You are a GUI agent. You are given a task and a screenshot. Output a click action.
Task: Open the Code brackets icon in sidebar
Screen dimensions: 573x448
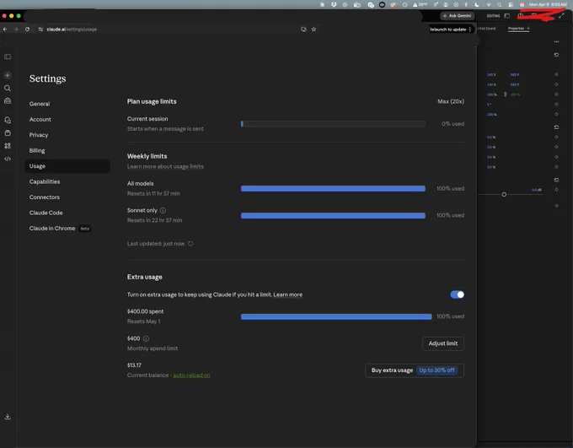[8, 159]
